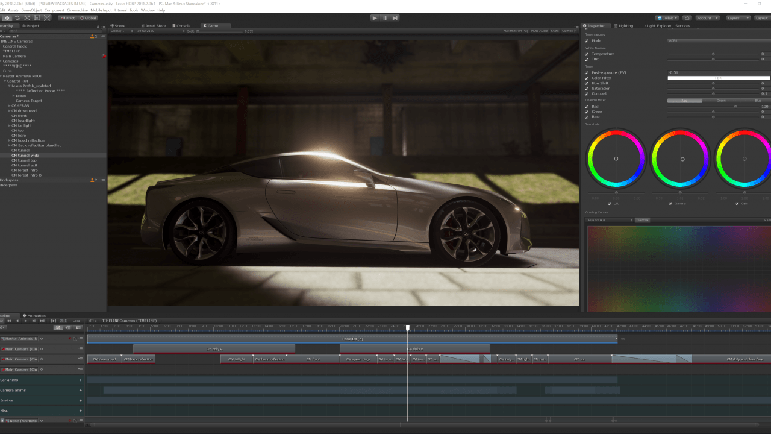Open the Underpass scene options menu icon
This screenshot has width=771, height=434.
pos(102,180)
